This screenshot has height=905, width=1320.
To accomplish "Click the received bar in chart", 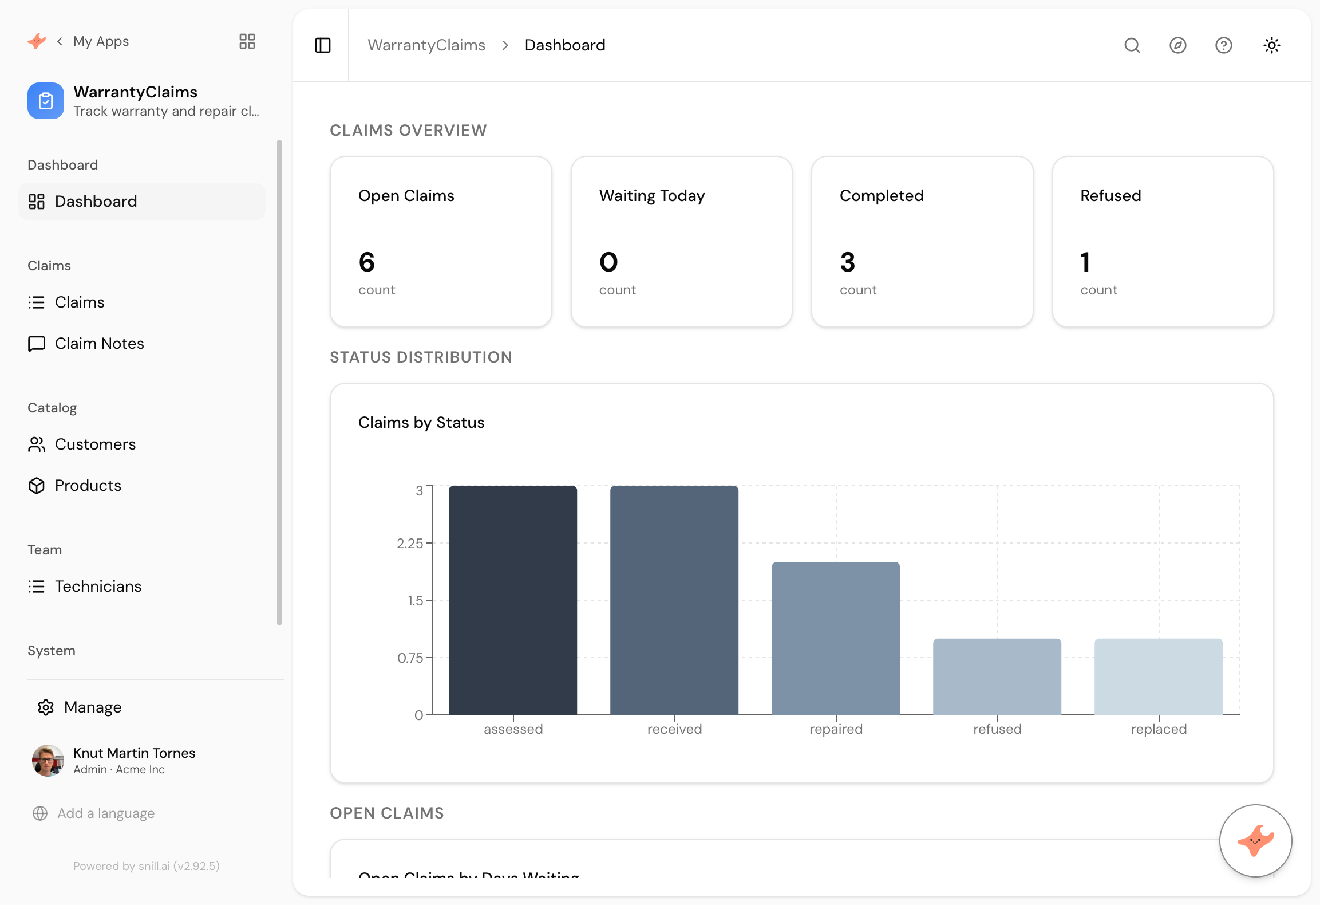I will (x=674, y=600).
